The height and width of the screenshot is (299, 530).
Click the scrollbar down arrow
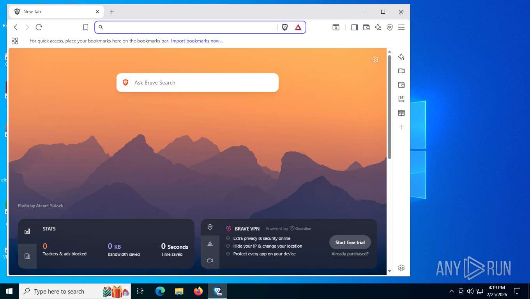point(389,271)
